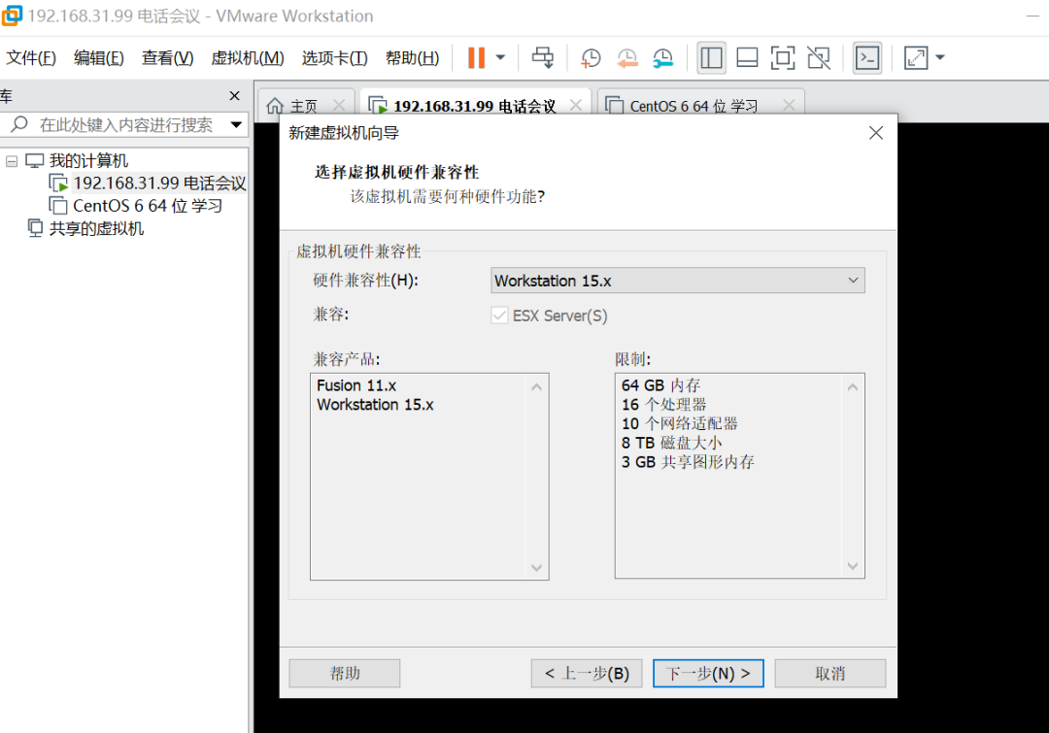This screenshot has width=1049, height=733.
Task: Open snapshot manager clock-wrench icon
Action: 663,58
